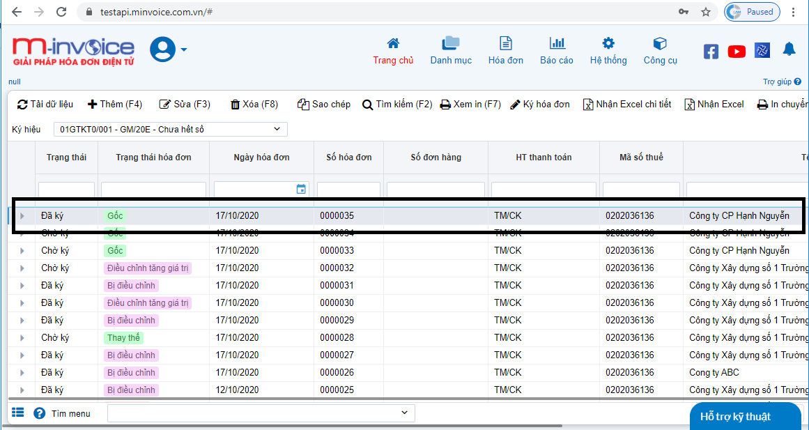This screenshot has width=809, height=430.
Task: Click the M-invoice logo
Action: tap(73, 51)
